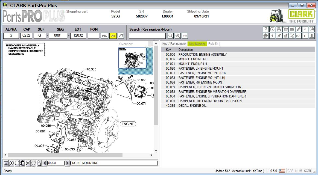Toggle the PIC button

tap(104, 36)
